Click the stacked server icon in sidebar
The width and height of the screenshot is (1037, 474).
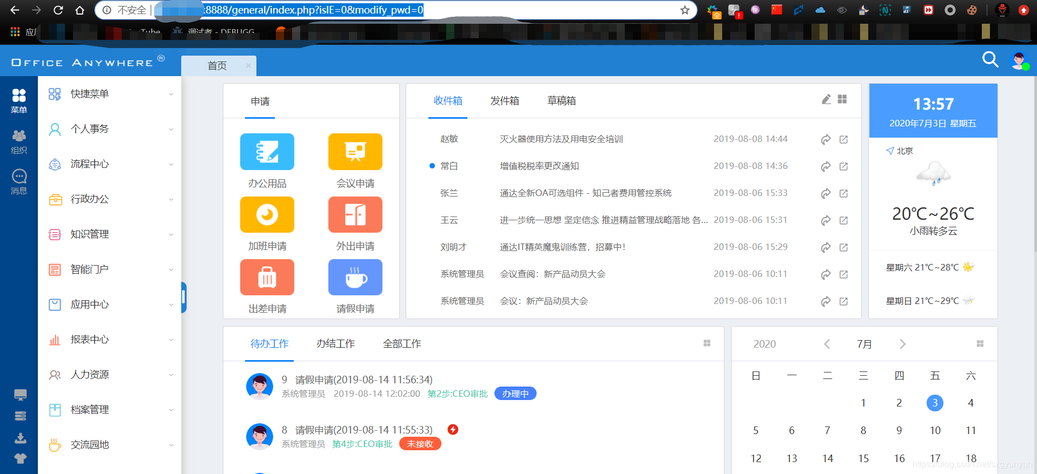tap(21, 416)
